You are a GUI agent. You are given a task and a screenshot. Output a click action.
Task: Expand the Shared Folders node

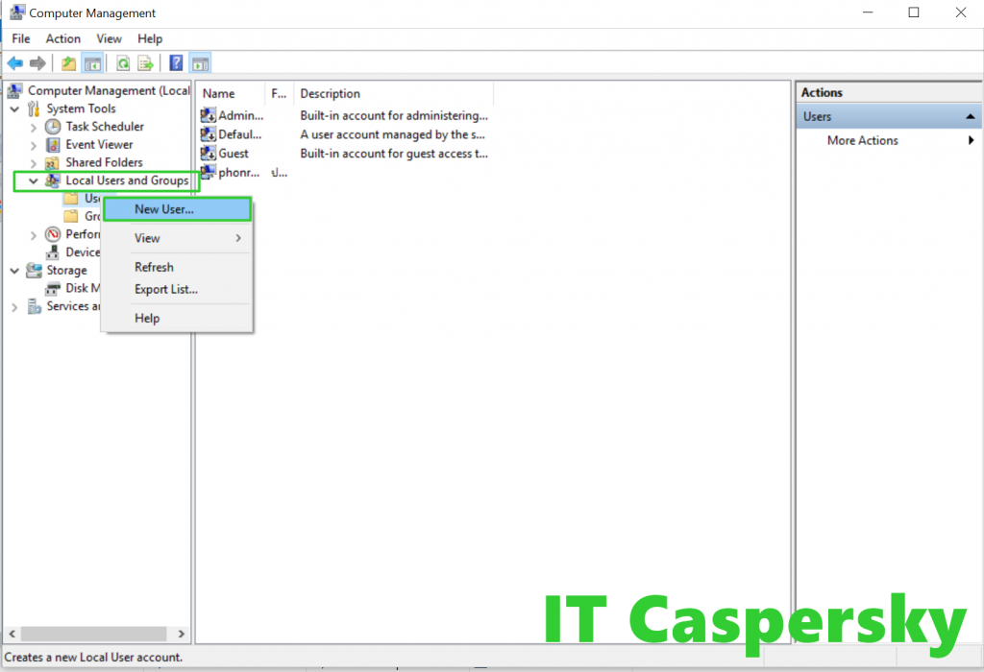(34, 163)
